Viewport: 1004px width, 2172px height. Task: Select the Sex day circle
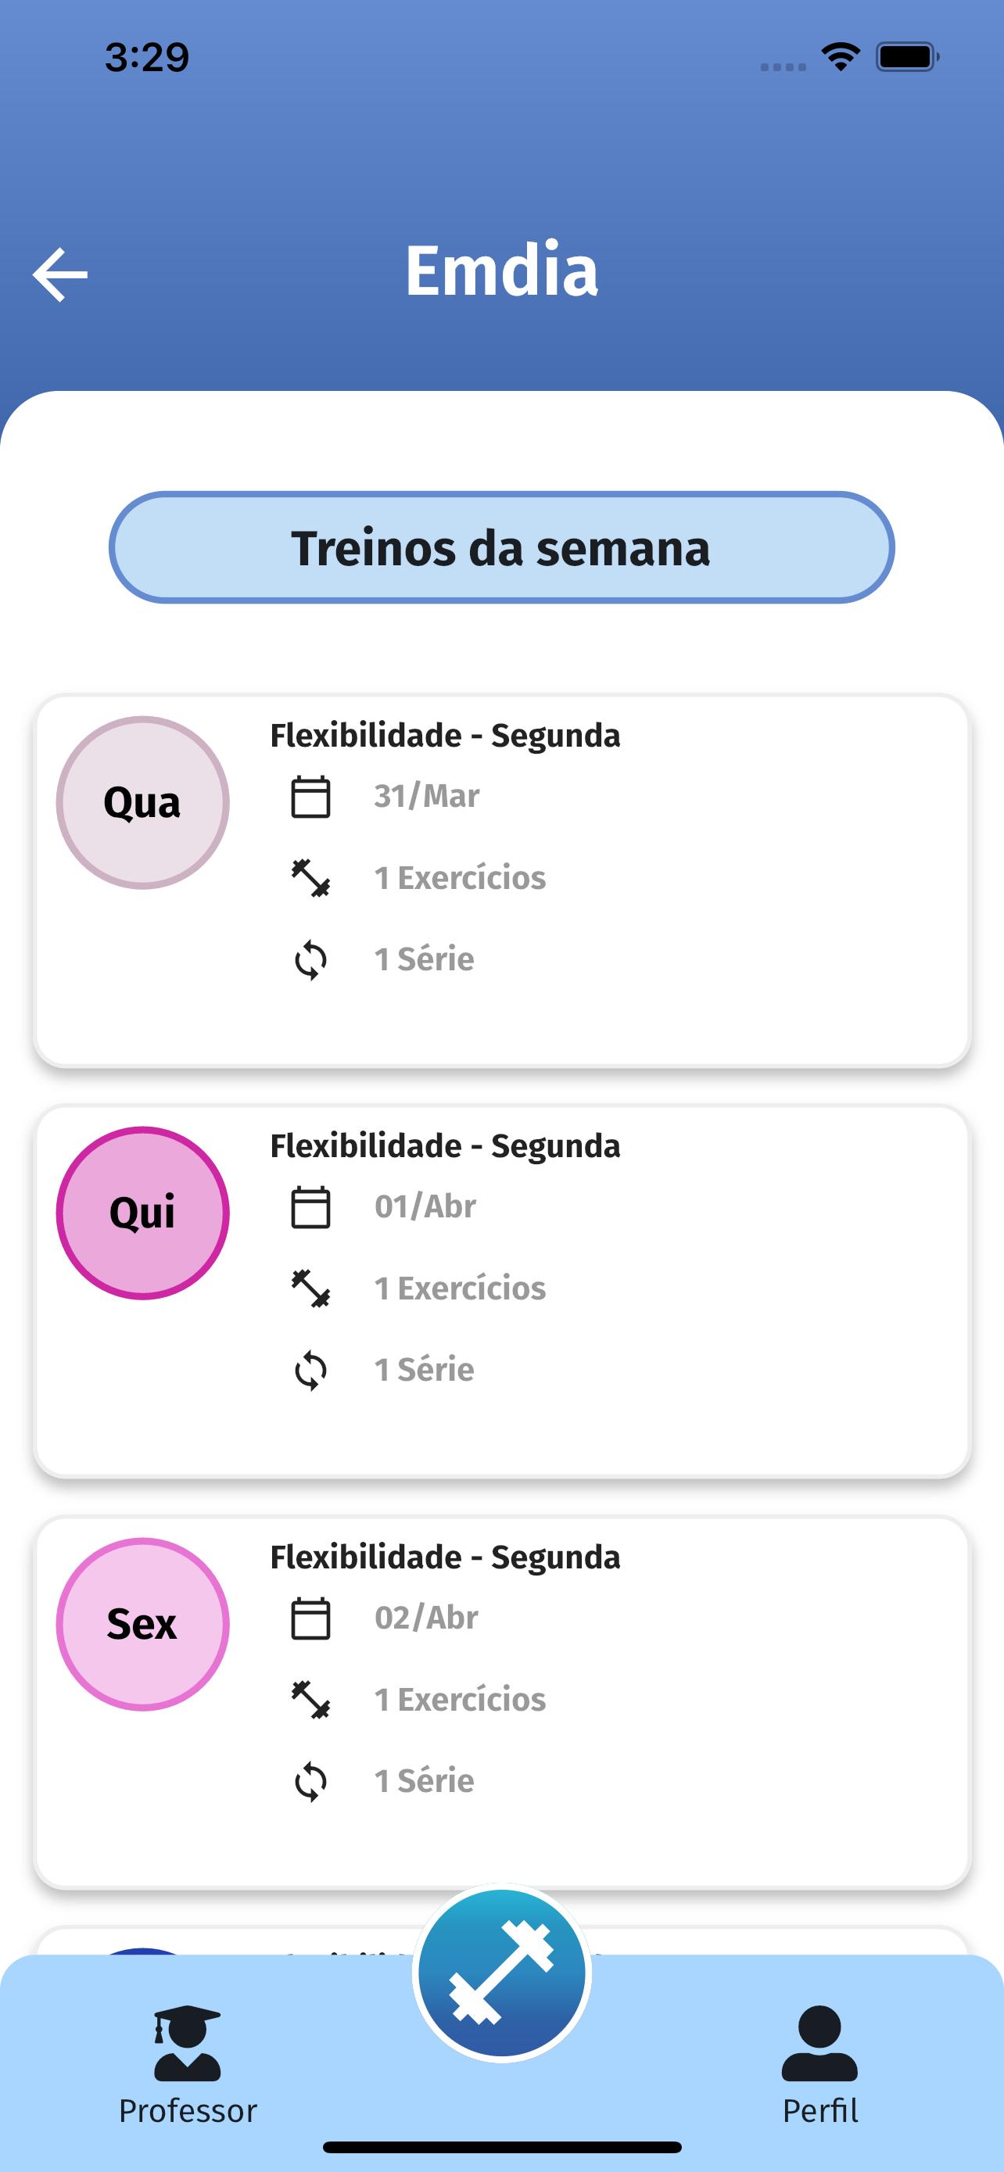click(142, 1624)
